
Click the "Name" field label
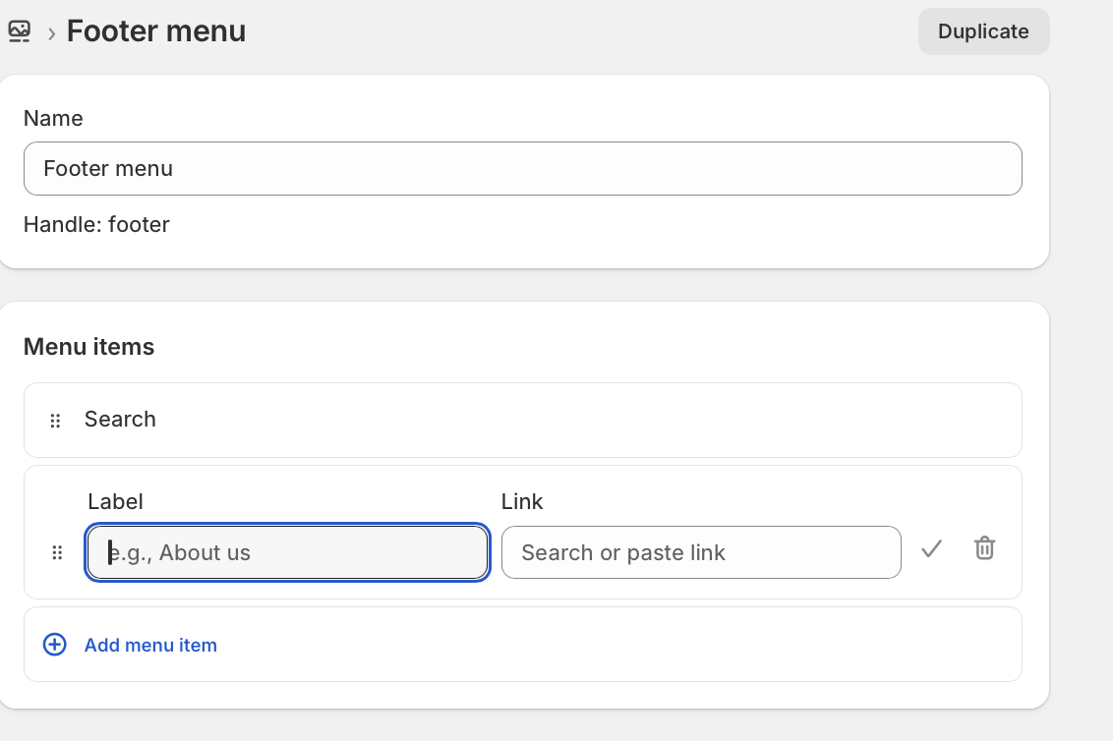point(53,119)
